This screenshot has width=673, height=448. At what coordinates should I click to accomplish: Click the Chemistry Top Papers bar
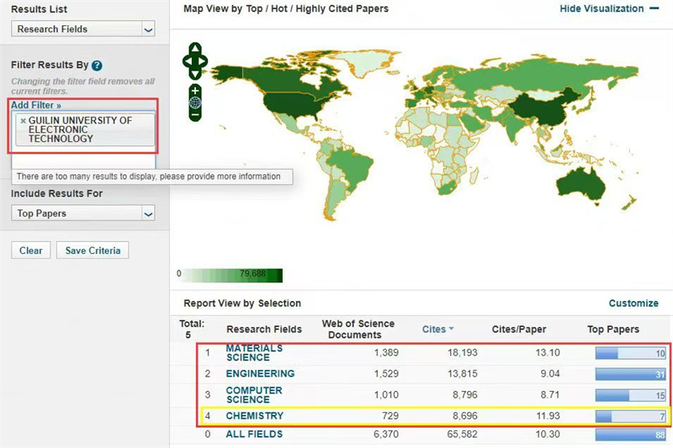point(631,416)
